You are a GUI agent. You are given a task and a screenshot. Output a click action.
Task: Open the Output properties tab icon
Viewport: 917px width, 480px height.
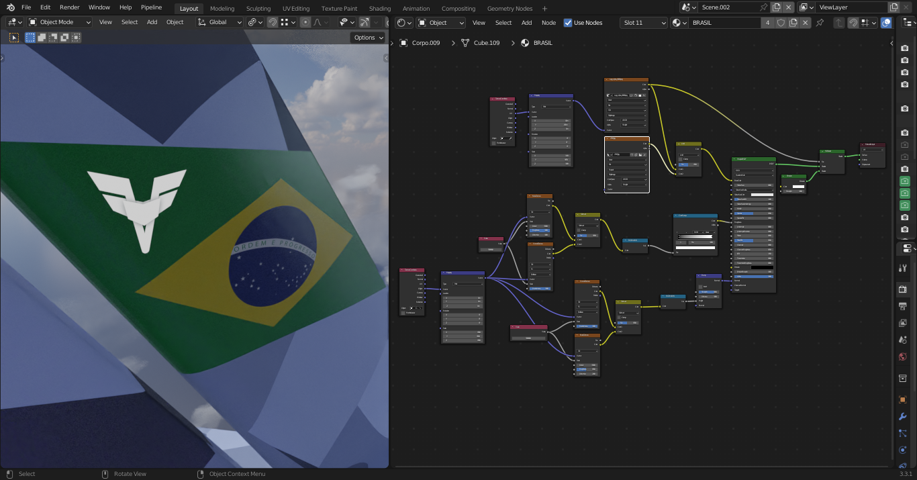[x=903, y=306]
